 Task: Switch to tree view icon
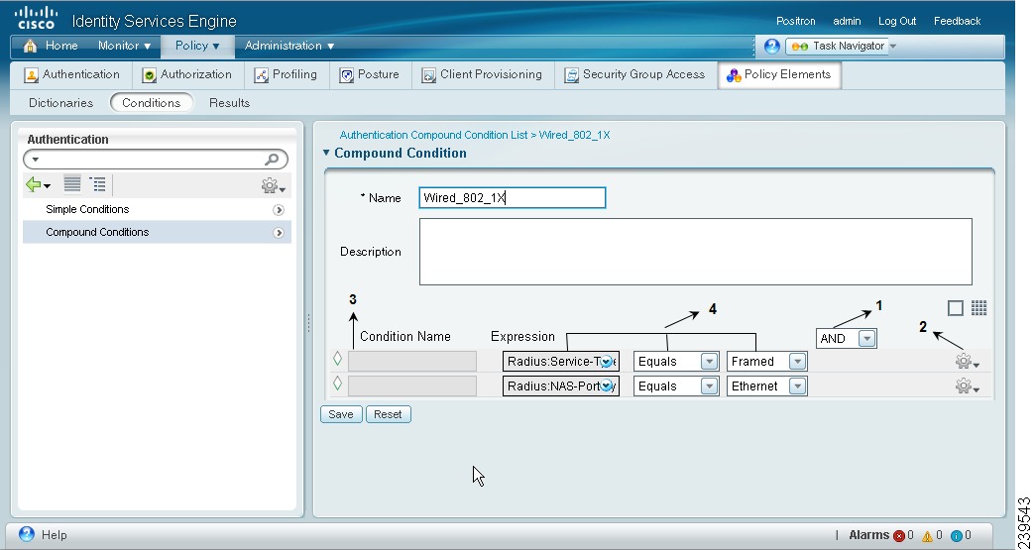click(x=98, y=184)
